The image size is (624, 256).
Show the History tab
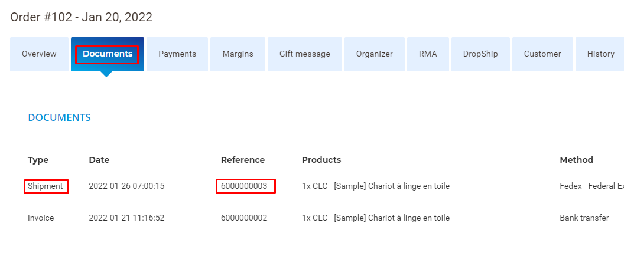click(600, 54)
